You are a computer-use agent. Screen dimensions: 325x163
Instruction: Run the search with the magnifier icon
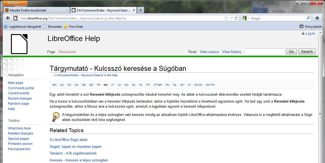tap(308, 18)
